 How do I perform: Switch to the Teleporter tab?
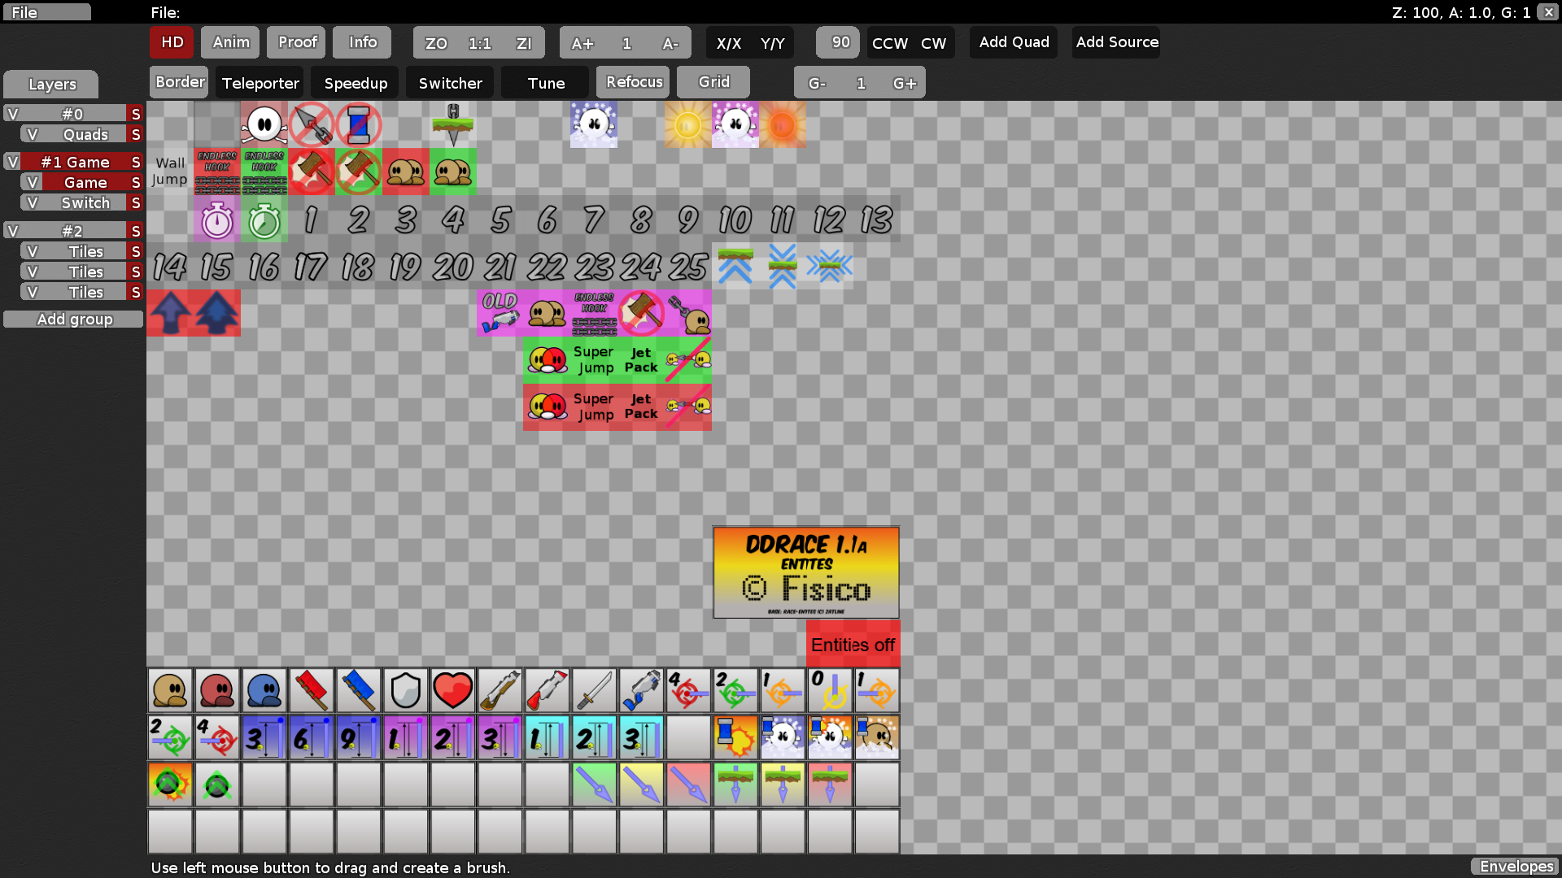coord(260,82)
